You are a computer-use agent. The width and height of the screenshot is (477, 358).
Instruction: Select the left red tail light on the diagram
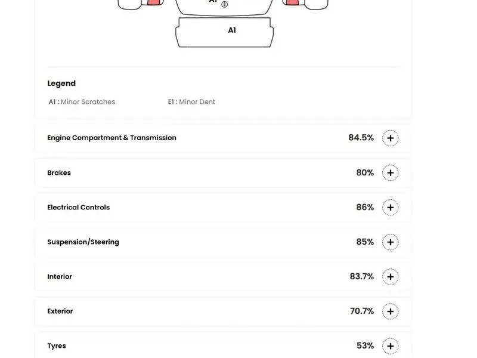(154, 2)
